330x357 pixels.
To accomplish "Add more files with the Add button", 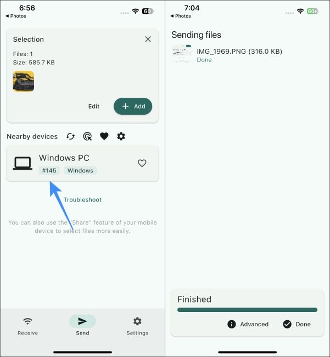I will [133, 107].
